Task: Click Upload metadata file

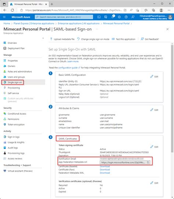Action: (62, 39)
